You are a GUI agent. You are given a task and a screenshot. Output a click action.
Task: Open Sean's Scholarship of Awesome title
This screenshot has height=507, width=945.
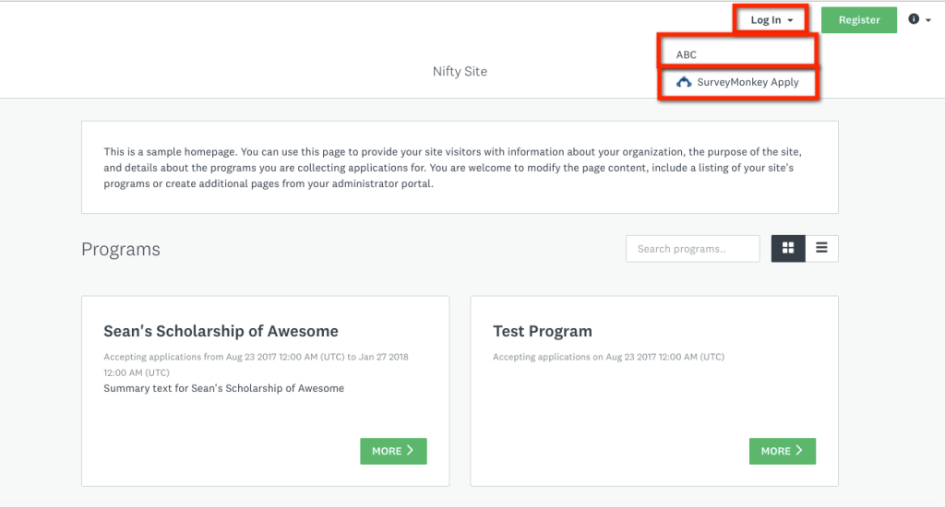221,331
